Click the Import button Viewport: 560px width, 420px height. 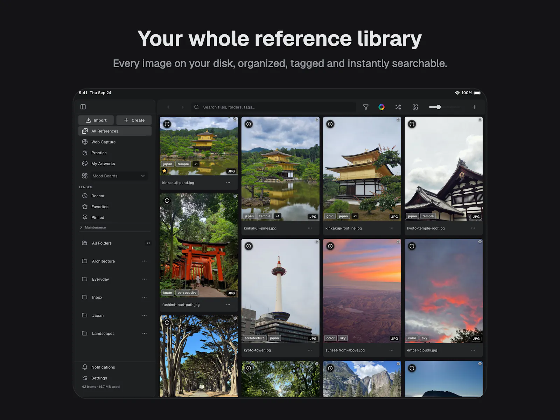(x=96, y=120)
